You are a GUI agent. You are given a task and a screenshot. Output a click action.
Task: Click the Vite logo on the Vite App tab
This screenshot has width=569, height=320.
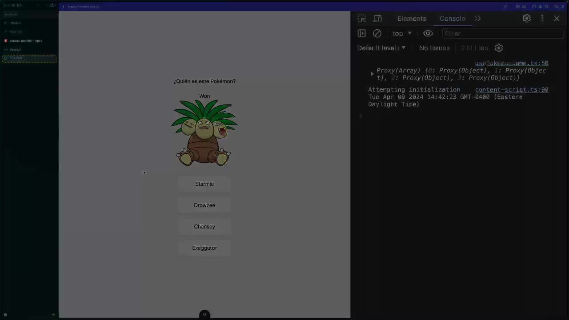pyautogui.click(x=6, y=58)
